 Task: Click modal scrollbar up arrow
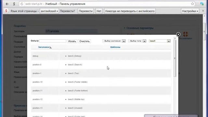[x=175, y=38]
